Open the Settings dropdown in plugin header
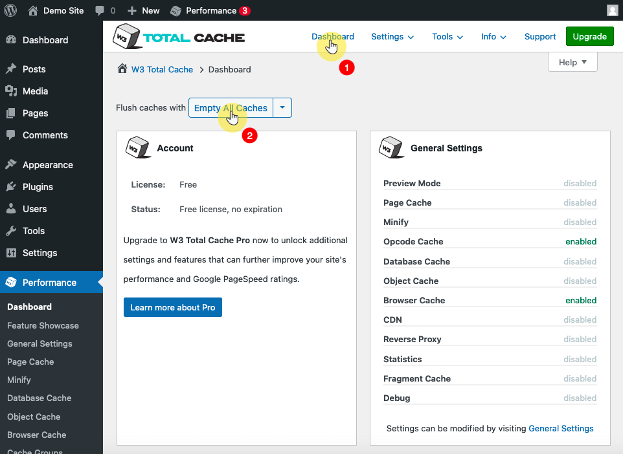623x454 pixels. [x=392, y=36]
